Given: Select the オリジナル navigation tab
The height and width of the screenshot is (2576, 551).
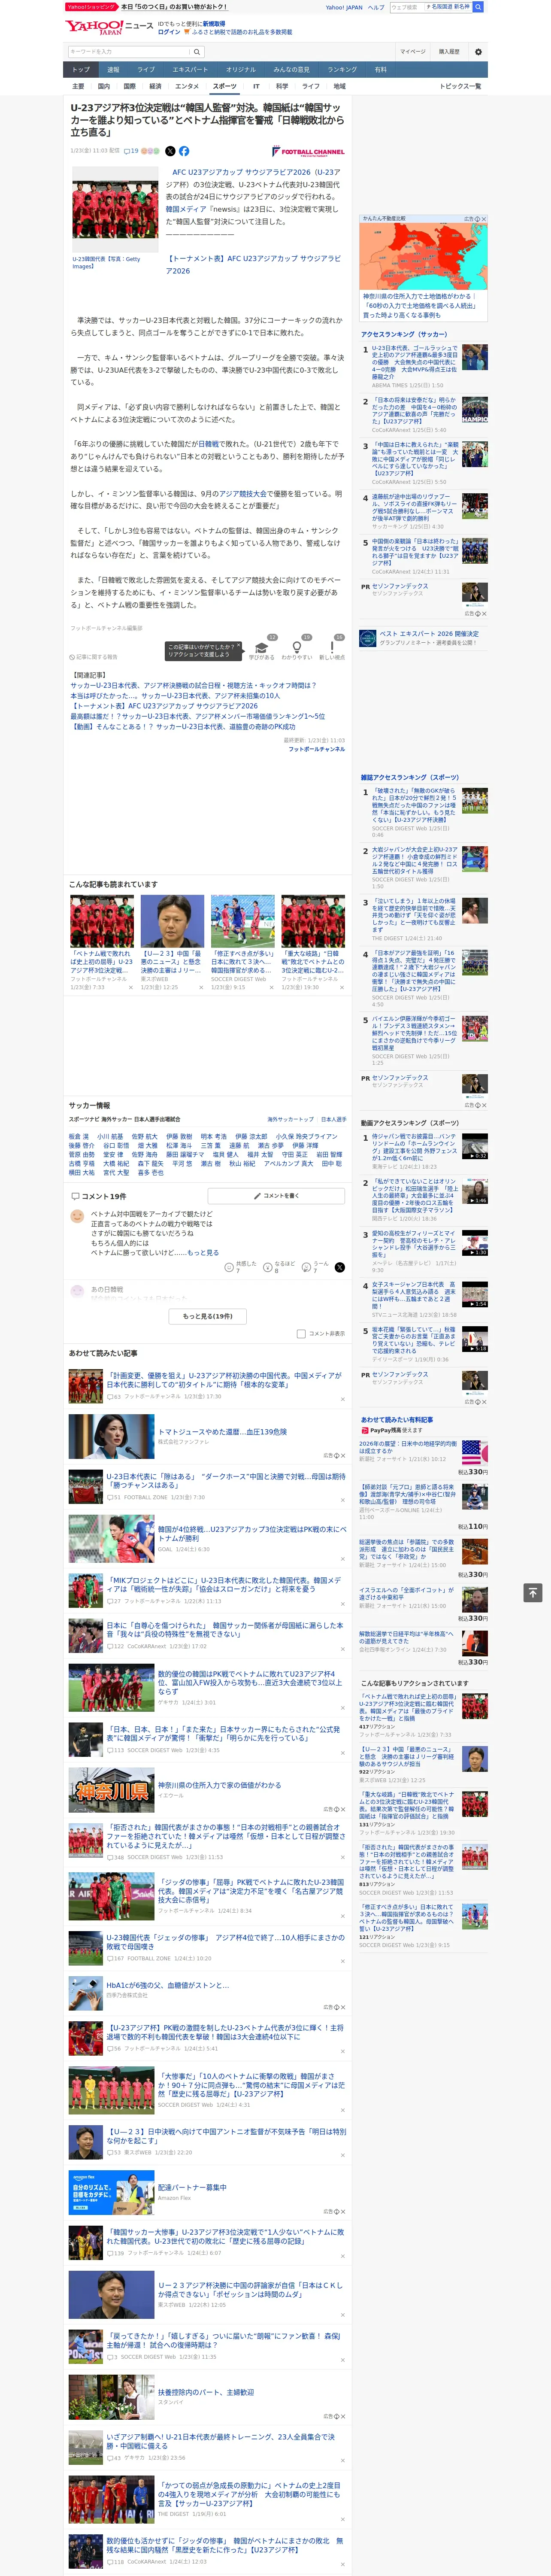Looking at the screenshot, I should point(241,70).
